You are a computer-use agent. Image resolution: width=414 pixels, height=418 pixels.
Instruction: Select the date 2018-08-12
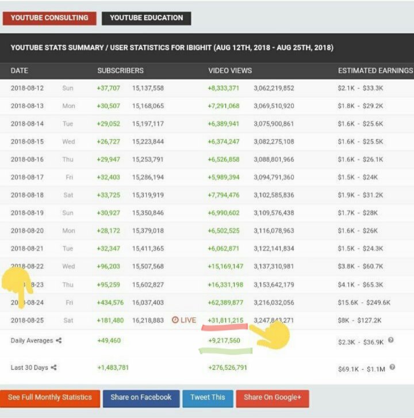27,88
